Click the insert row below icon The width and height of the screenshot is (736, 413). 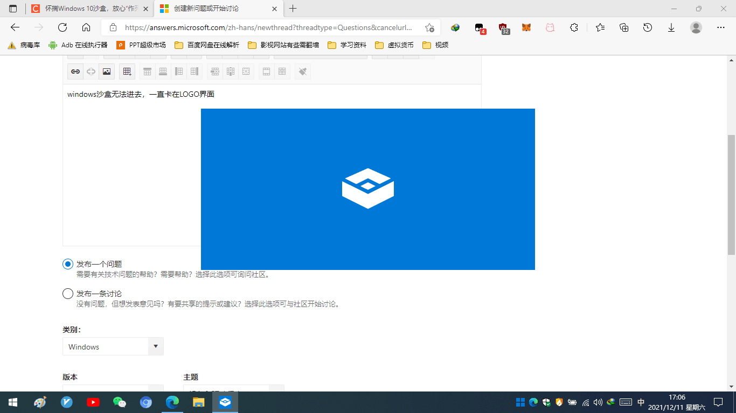tap(163, 72)
